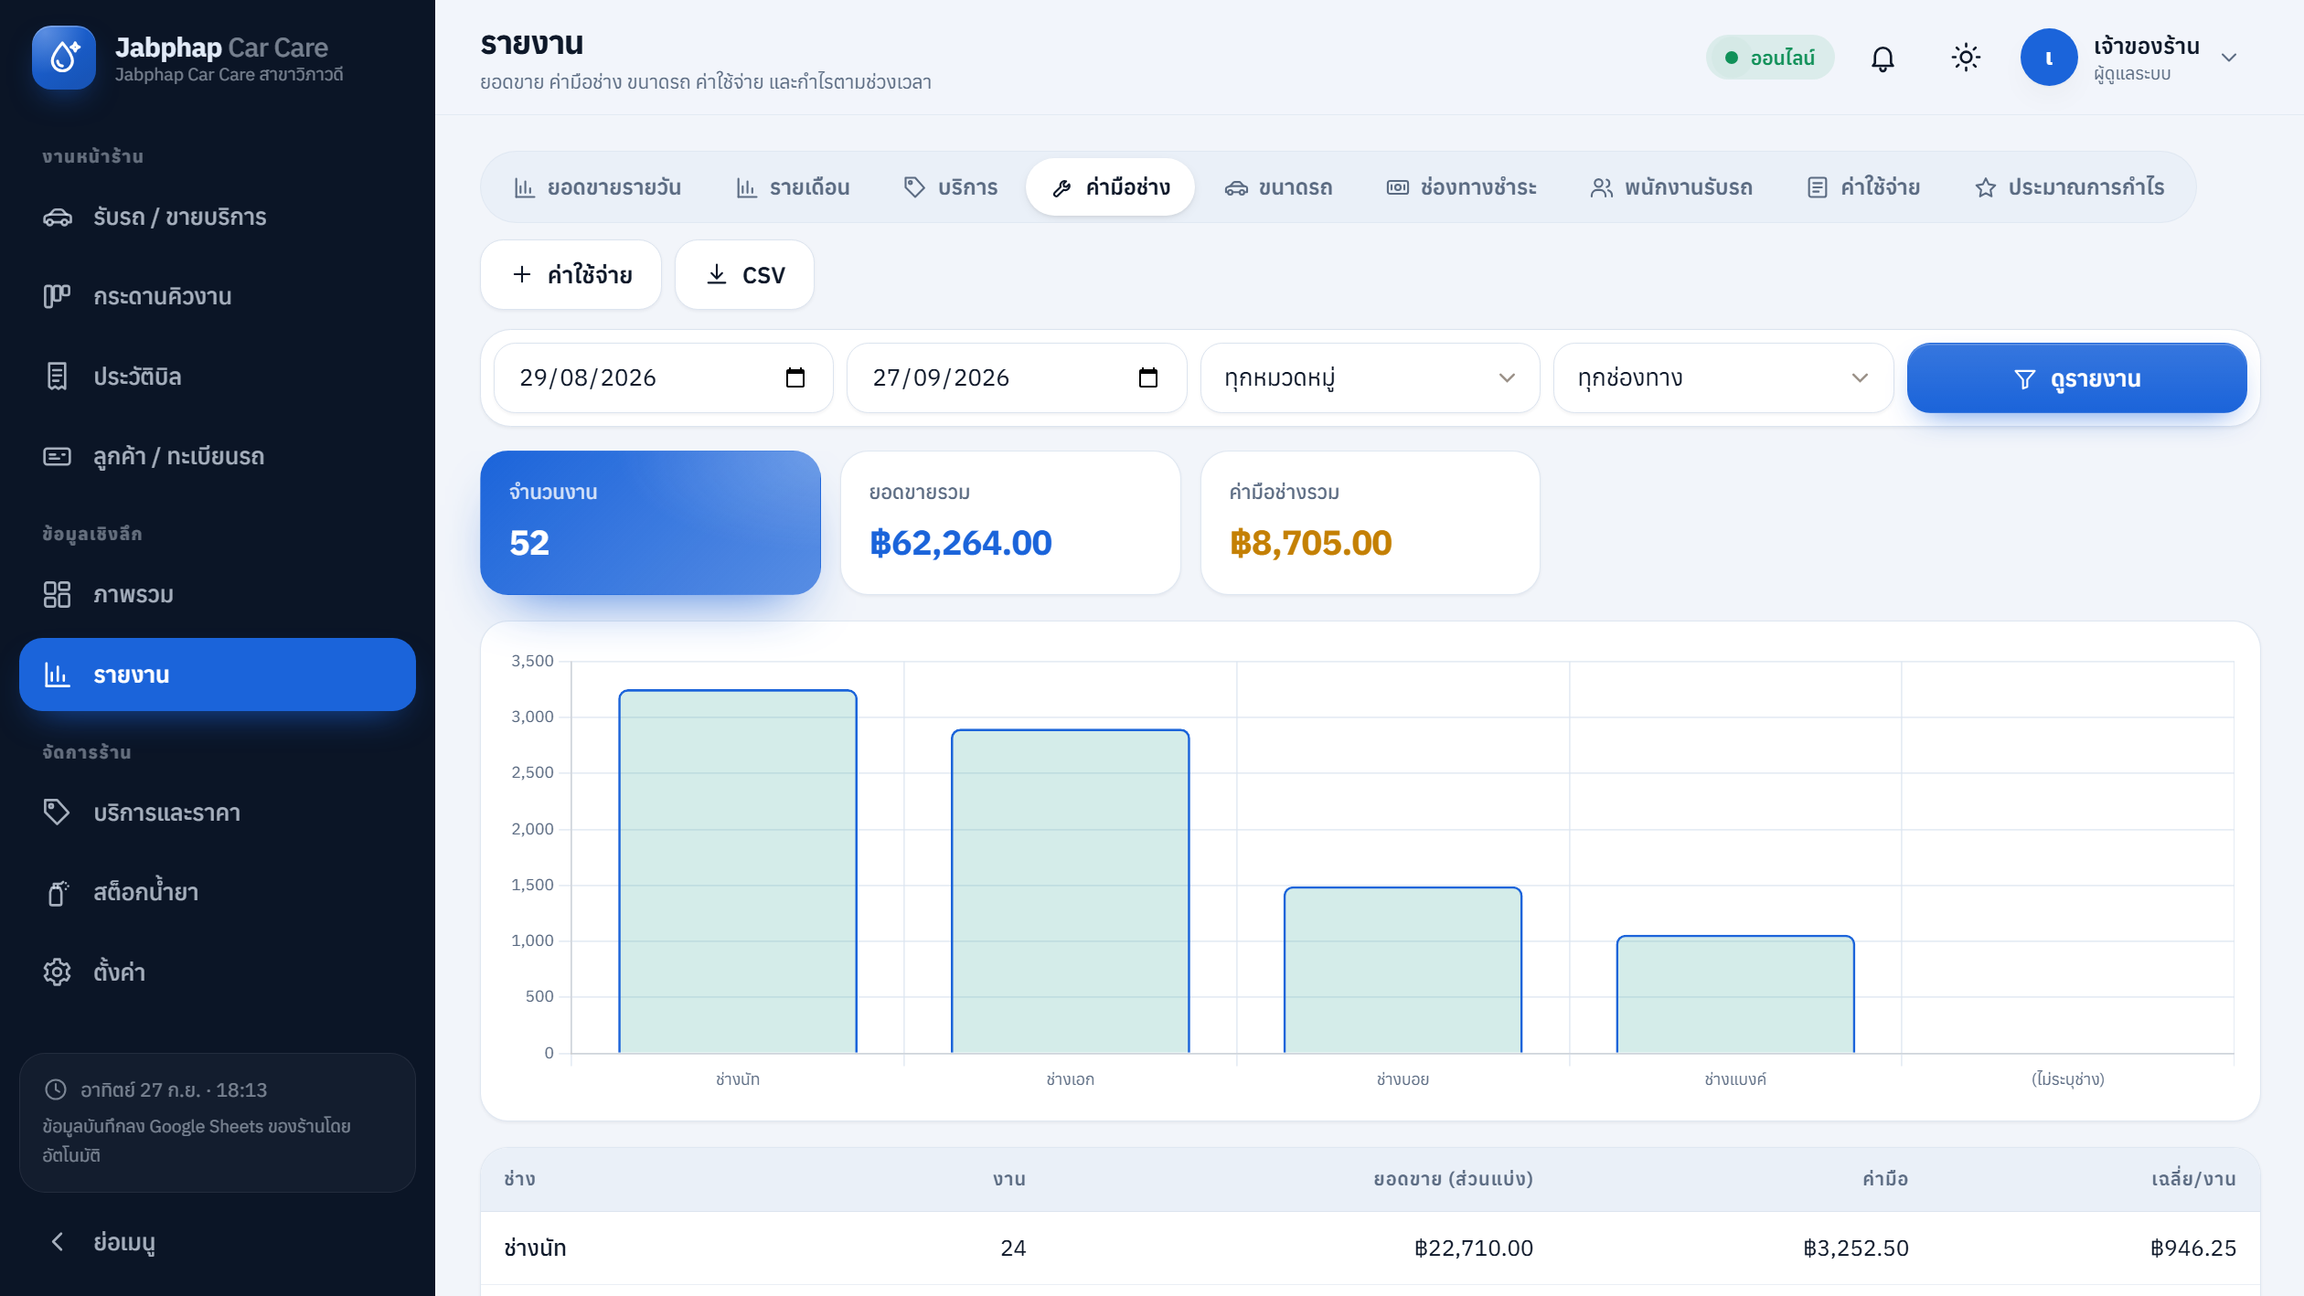Image resolution: width=2304 pixels, height=1296 pixels.
Task: Switch to พนักงานรับรถ tab
Action: coord(1671,187)
